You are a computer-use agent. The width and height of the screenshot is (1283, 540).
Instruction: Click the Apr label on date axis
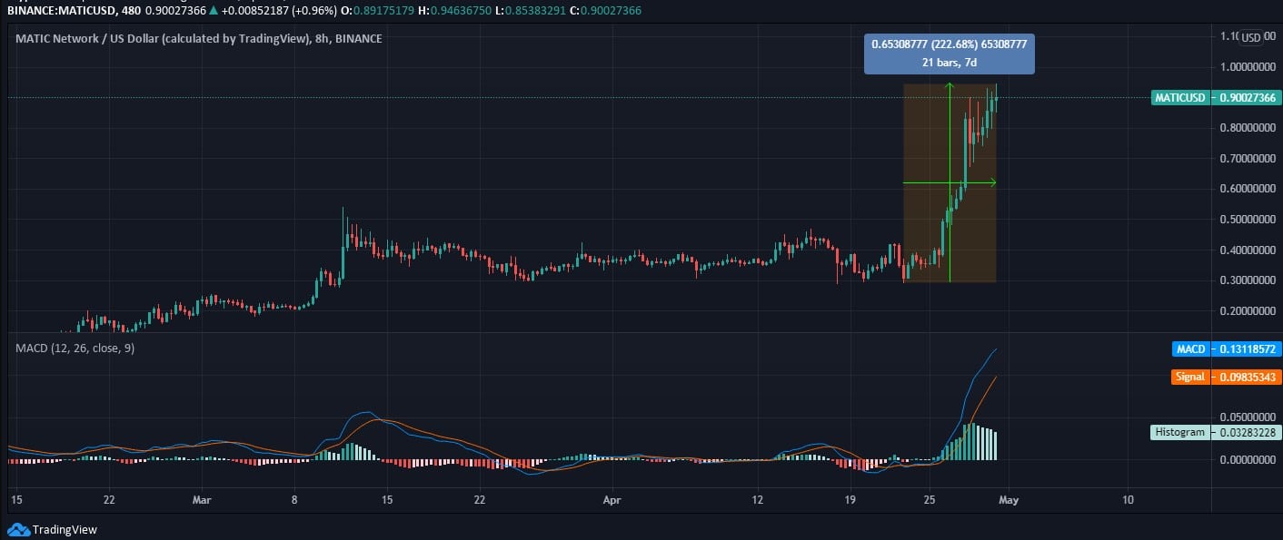[x=612, y=499]
